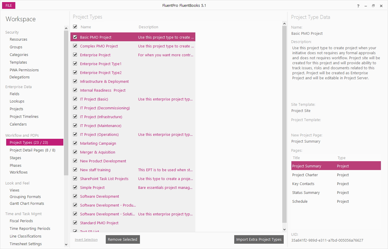Open Gantt Chart Formats
388x249 pixels.
coord(27,204)
